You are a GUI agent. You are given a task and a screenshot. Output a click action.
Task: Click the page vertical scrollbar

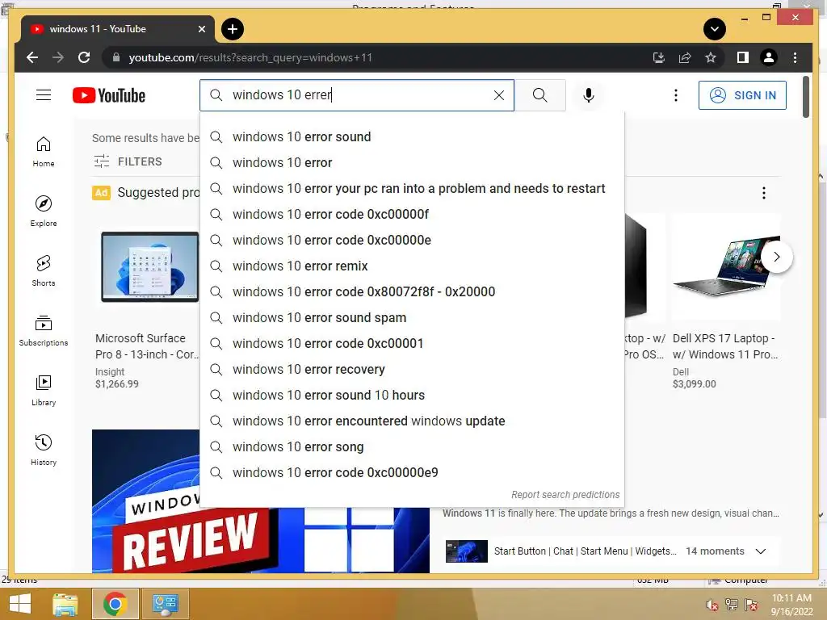point(806,98)
